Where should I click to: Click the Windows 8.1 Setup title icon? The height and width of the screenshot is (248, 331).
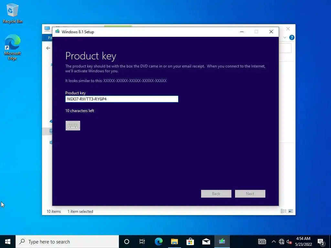(x=57, y=32)
